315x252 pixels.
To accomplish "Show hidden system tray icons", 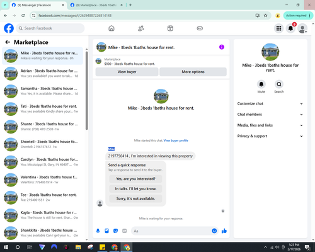I will 266,247.
